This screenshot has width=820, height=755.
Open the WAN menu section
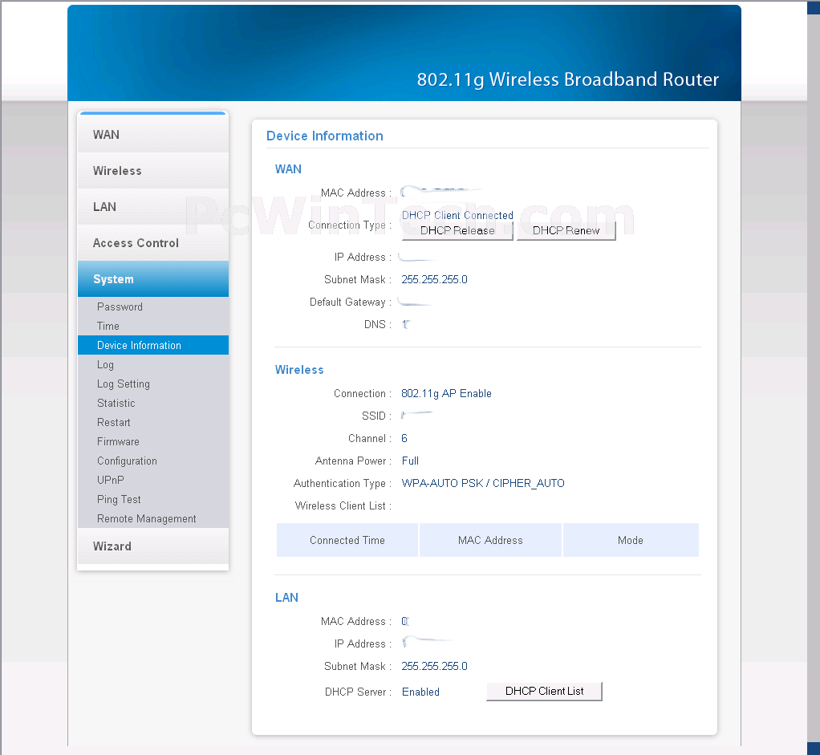click(152, 134)
